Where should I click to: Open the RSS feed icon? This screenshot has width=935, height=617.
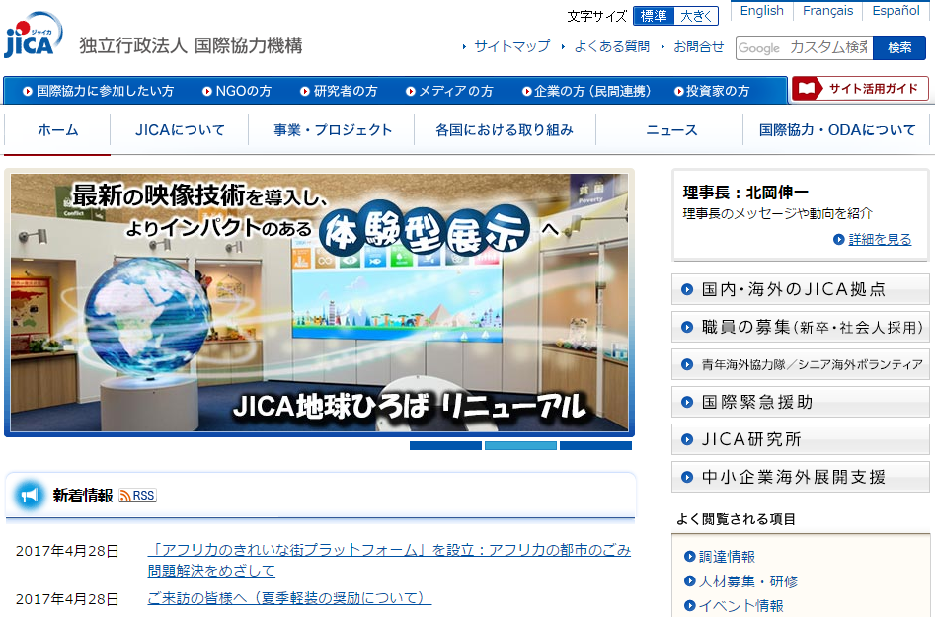[138, 496]
